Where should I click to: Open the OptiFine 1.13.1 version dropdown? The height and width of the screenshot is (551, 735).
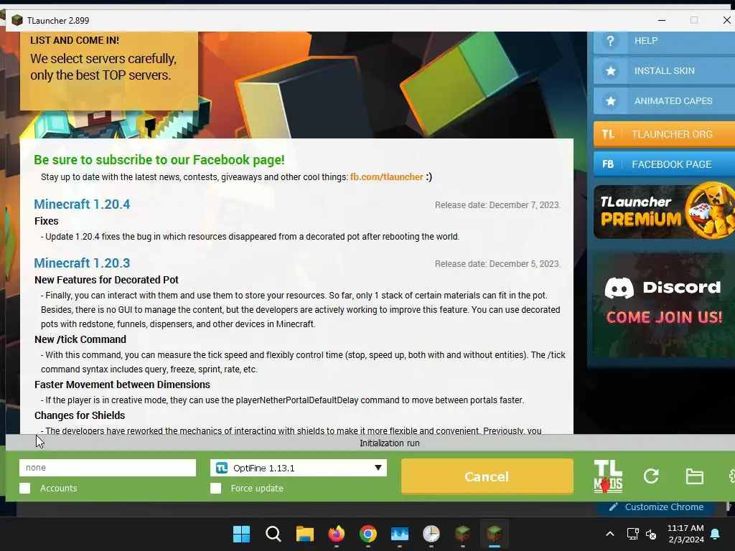pos(298,468)
